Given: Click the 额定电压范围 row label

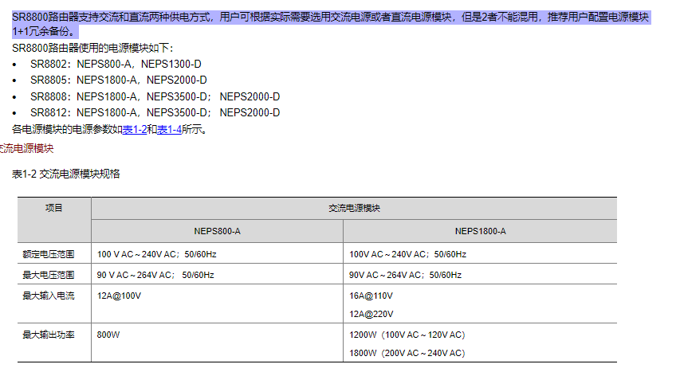Looking at the screenshot, I should click(x=49, y=254).
